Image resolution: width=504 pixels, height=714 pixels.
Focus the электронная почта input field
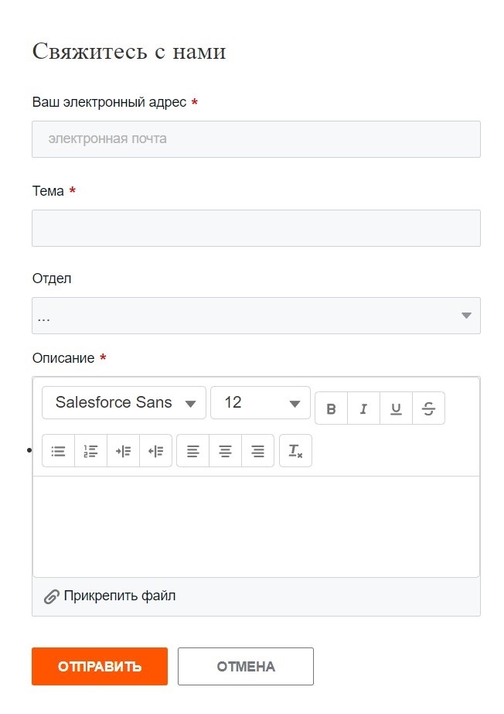[x=256, y=139]
